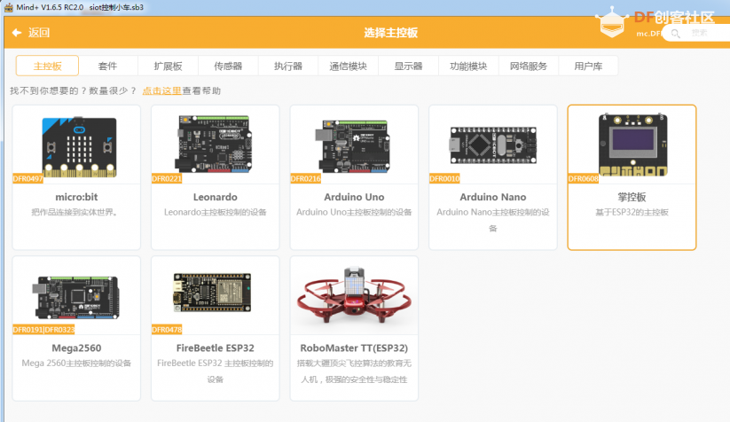Choose the micro:bit board image
Viewport: 730px width, 422px height.
pyautogui.click(x=79, y=147)
